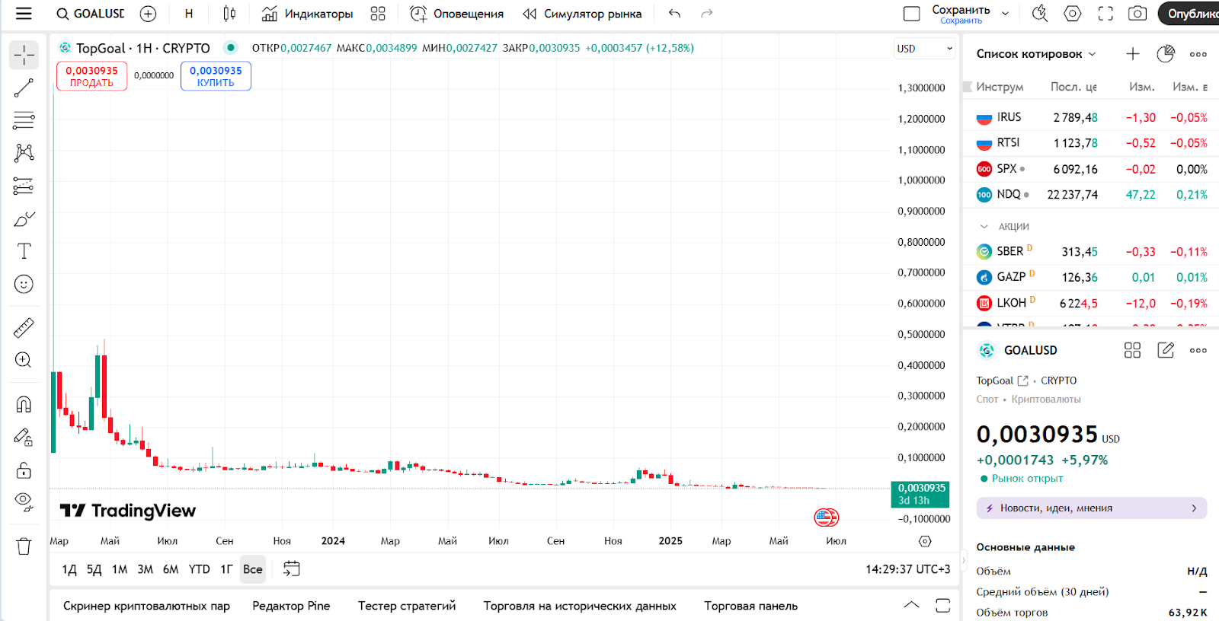Image resolution: width=1219 pixels, height=621 pixels.
Task: Open GOALUSD details grid view icon
Action: 1133,350
